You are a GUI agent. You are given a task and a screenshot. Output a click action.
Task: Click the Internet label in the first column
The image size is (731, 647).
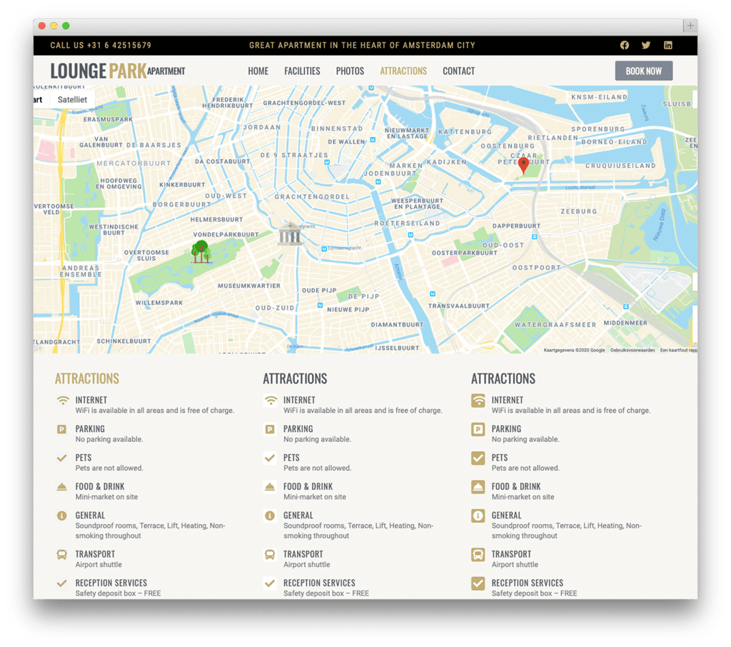coord(91,400)
